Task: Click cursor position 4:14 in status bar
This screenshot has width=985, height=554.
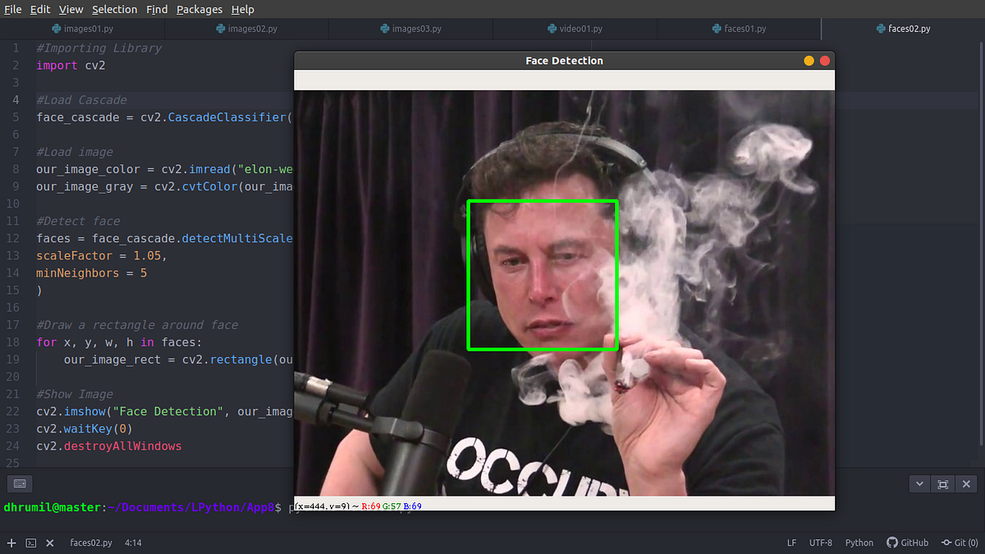Action: (133, 543)
